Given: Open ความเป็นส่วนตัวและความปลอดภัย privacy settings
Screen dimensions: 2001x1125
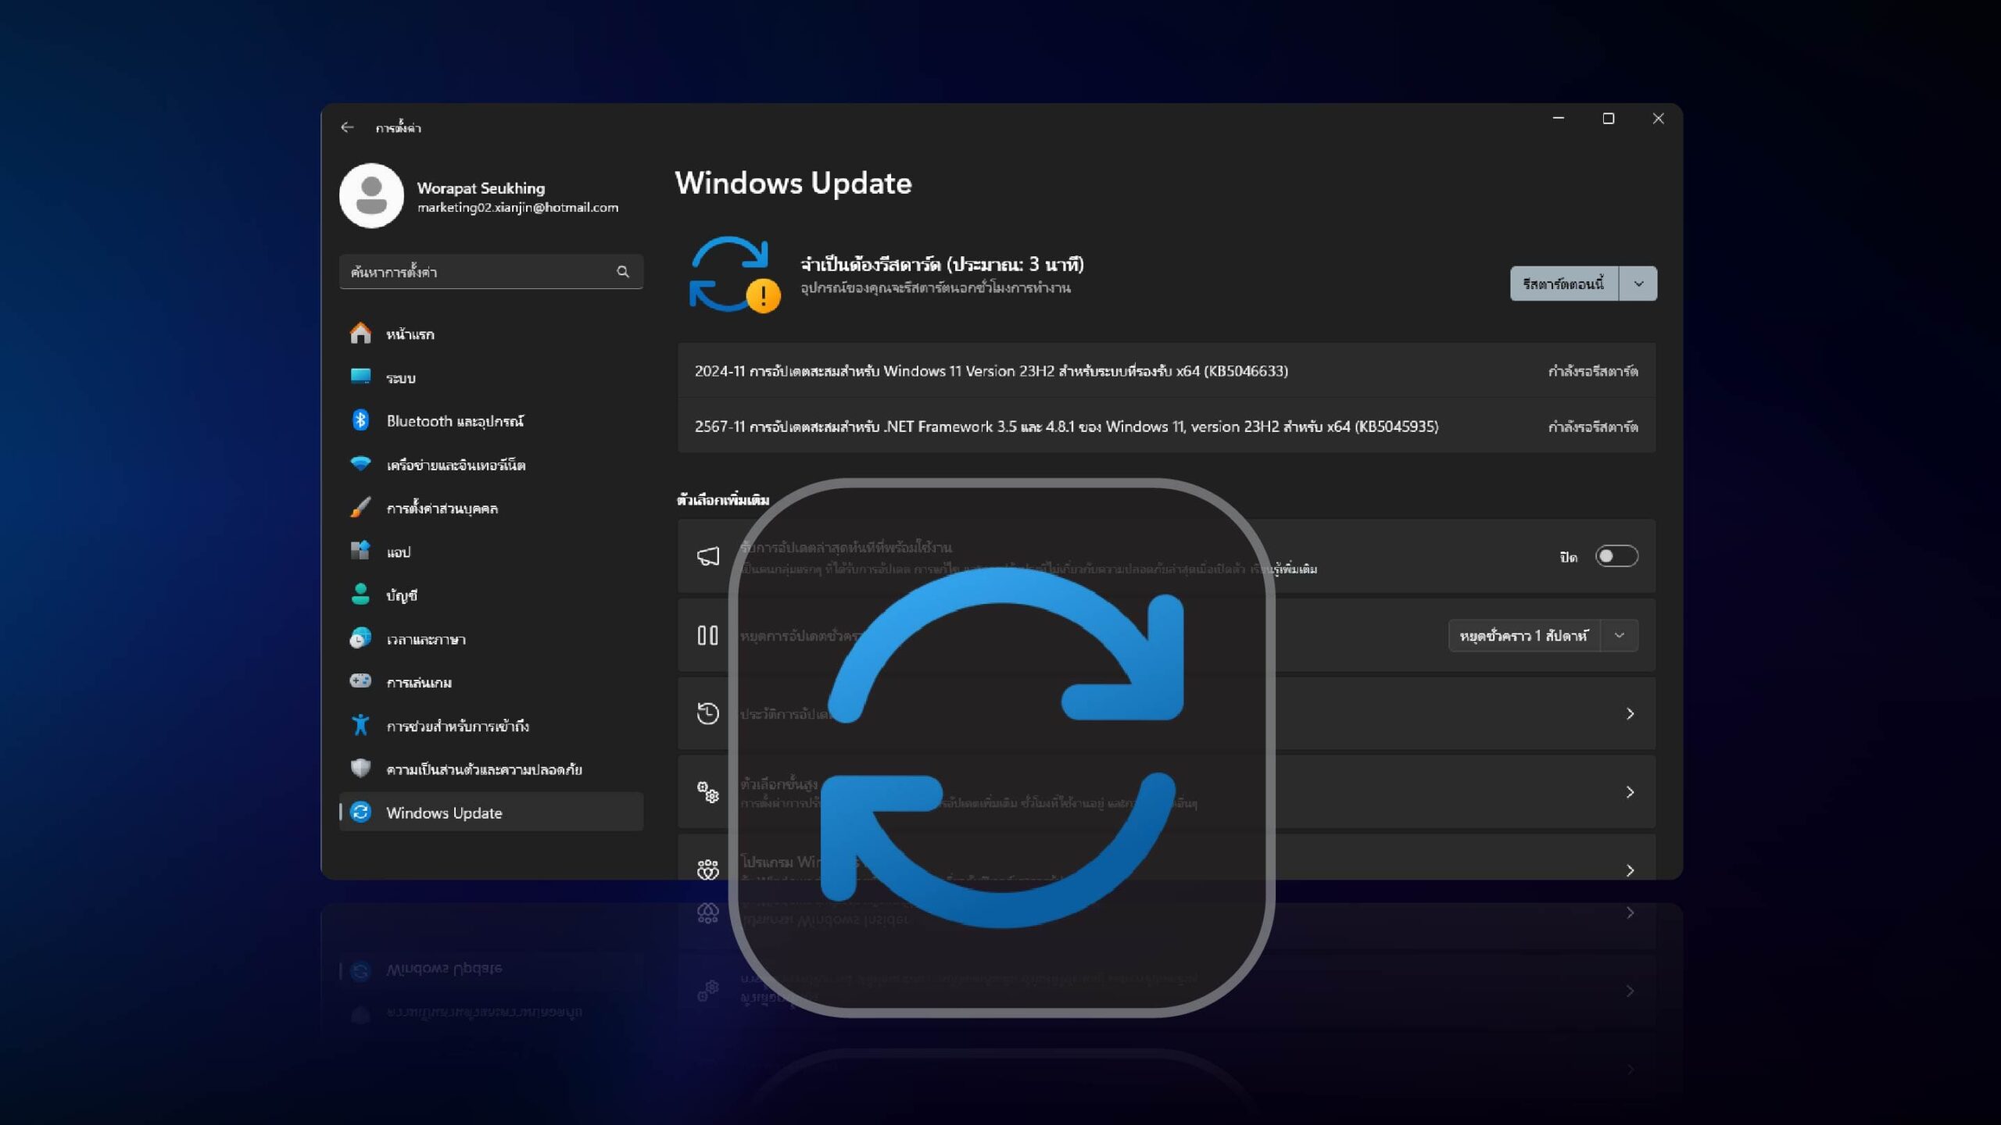Looking at the screenshot, I should (491, 770).
